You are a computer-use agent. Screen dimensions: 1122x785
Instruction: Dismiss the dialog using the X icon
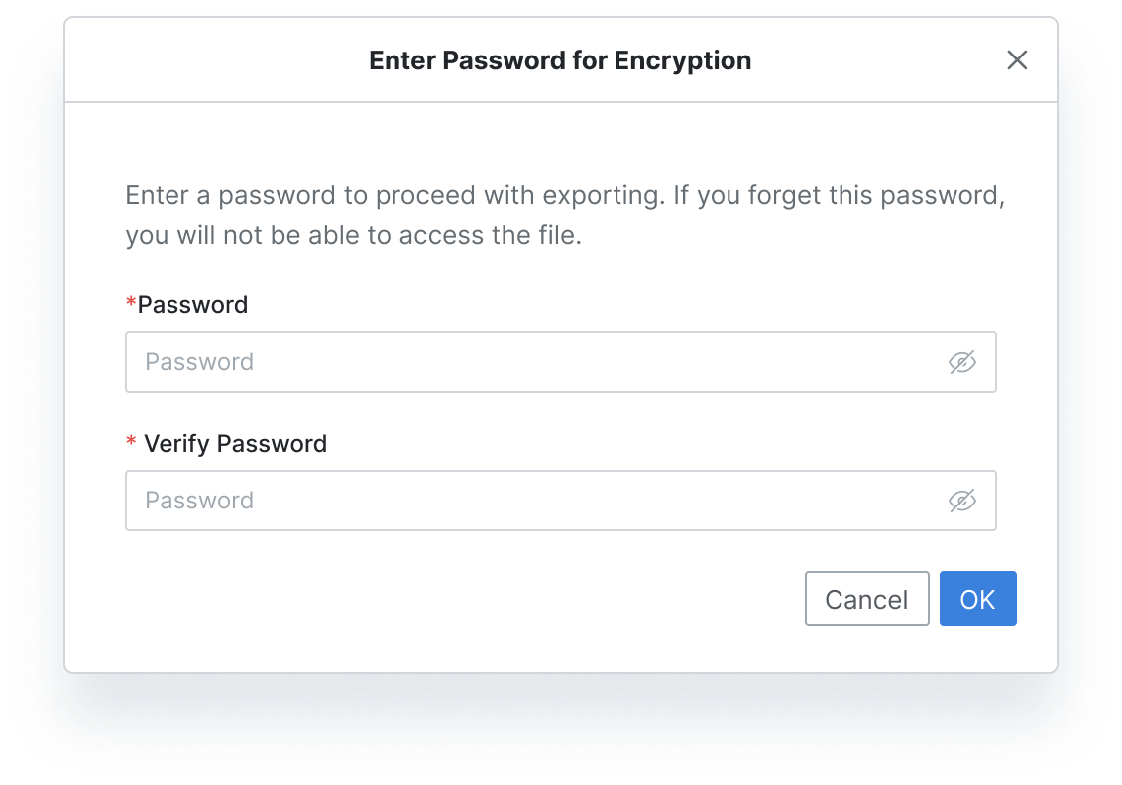click(x=1017, y=60)
